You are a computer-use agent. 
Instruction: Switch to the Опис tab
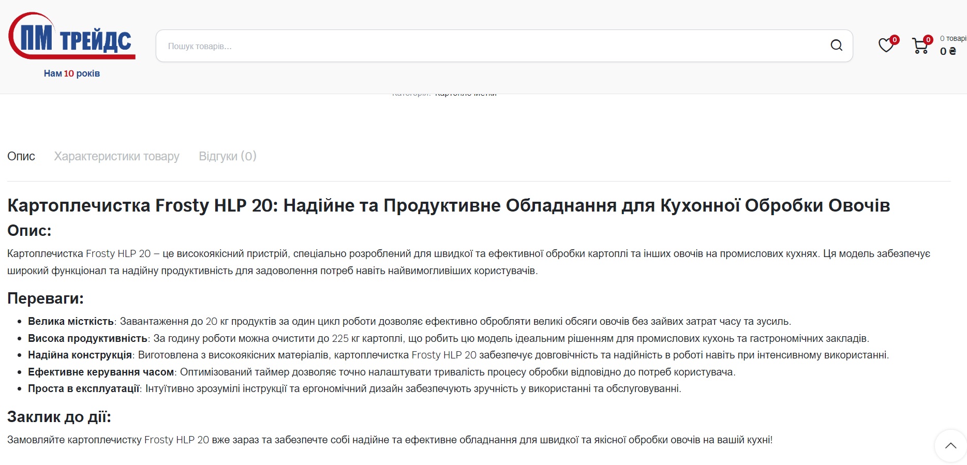(x=21, y=156)
